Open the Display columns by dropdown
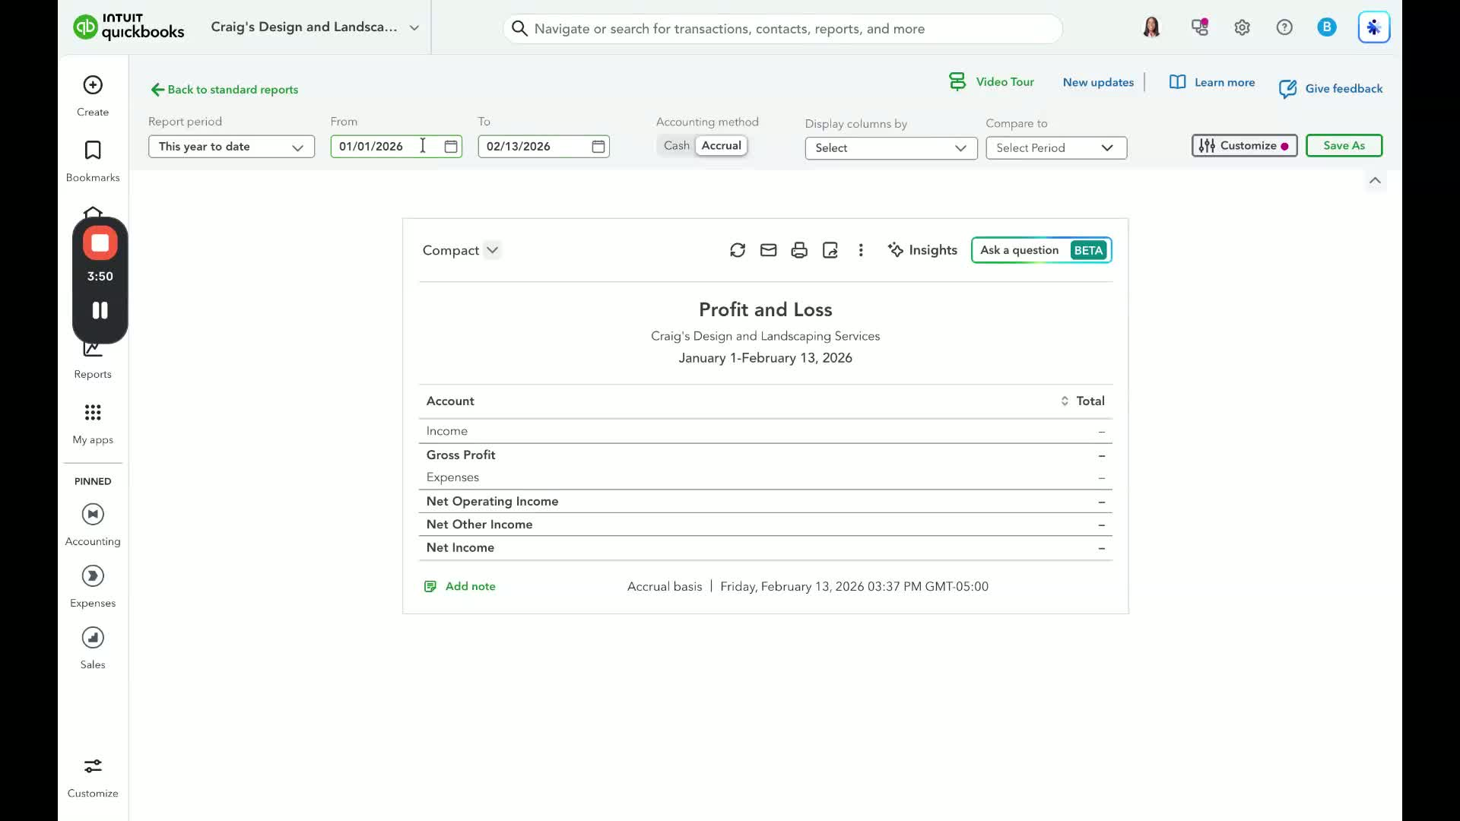 coord(890,148)
